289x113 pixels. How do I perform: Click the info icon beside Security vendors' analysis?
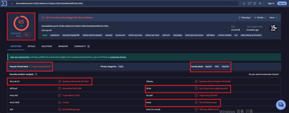point(36,74)
